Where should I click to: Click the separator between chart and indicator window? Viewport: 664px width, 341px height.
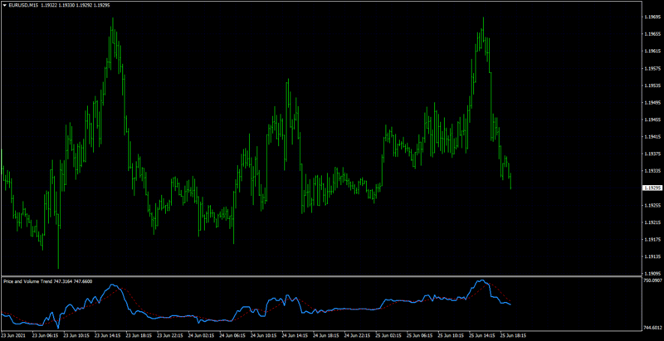(322, 276)
